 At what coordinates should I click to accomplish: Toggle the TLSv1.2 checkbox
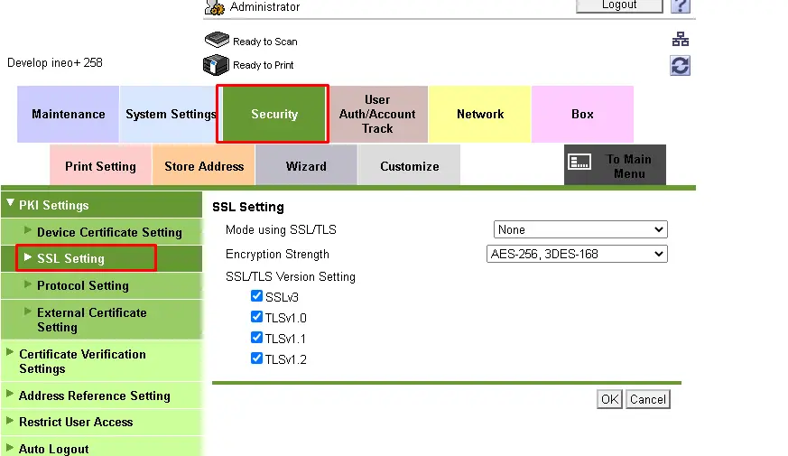257,358
